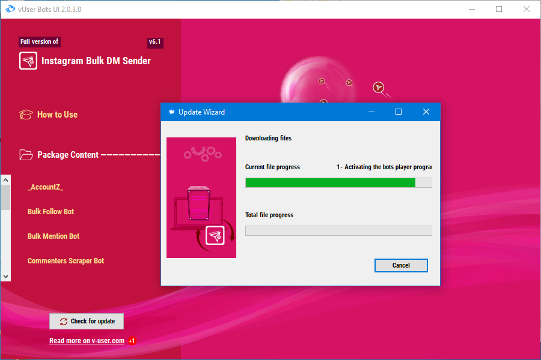This screenshot has width=541, height=360.
Task: Click the refresh icon in Check for update
Action: pos(64,322)
